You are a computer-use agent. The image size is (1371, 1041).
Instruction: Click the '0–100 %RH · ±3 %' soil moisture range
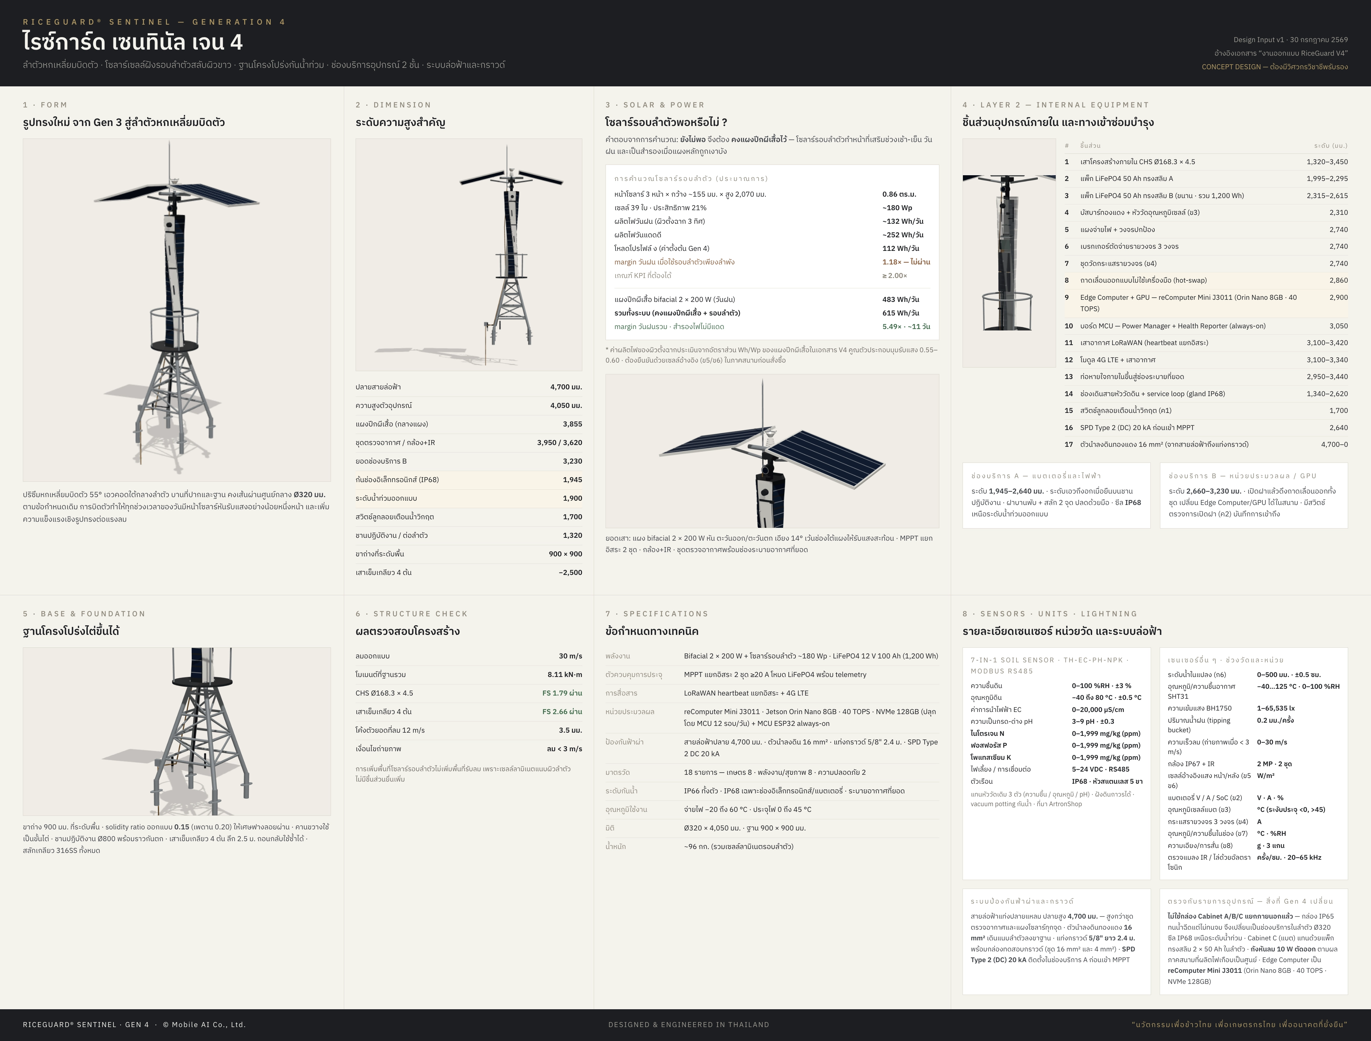pos(1101,686)
